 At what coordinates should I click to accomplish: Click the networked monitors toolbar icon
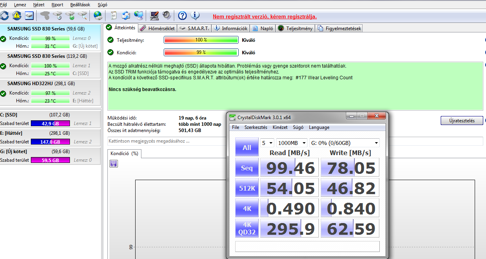tap(138, 16)
